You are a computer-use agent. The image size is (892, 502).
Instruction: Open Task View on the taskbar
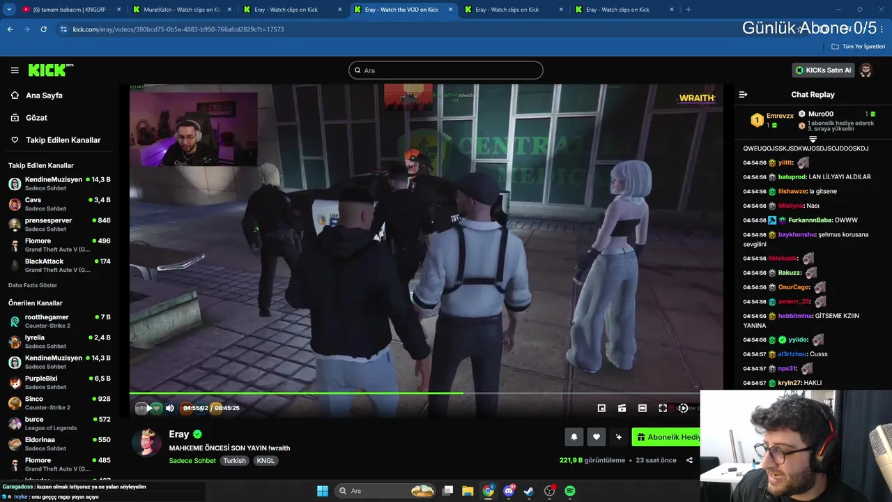448,491
